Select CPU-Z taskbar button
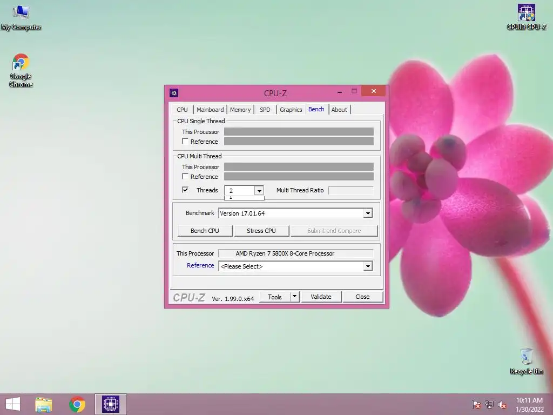 (110, 404)
